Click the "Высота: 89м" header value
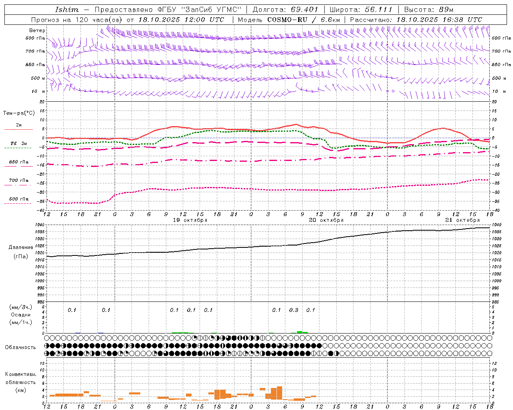 (428, 10)
